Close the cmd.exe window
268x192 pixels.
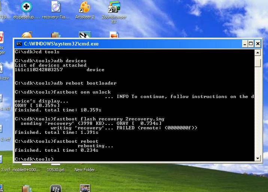(258, 44)
